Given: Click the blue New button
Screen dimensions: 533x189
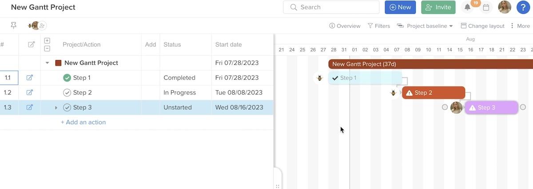Looking at the screenshot, I should tap(400, 8).
